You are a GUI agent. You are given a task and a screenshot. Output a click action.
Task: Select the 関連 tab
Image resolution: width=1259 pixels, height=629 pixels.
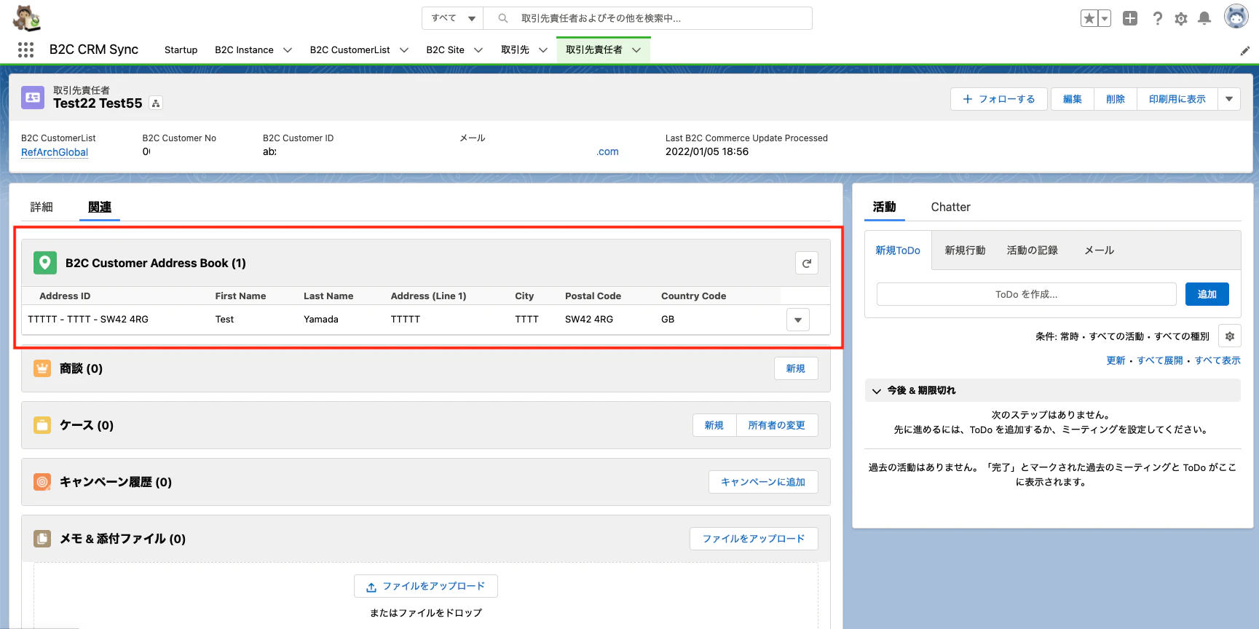pyautogui.click(x=100, y=207)
